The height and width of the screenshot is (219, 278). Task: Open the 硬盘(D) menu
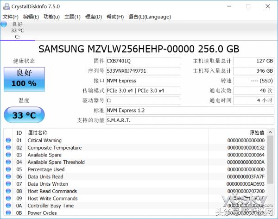94,17
